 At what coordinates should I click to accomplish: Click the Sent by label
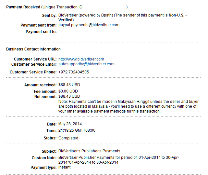[49, 15]
